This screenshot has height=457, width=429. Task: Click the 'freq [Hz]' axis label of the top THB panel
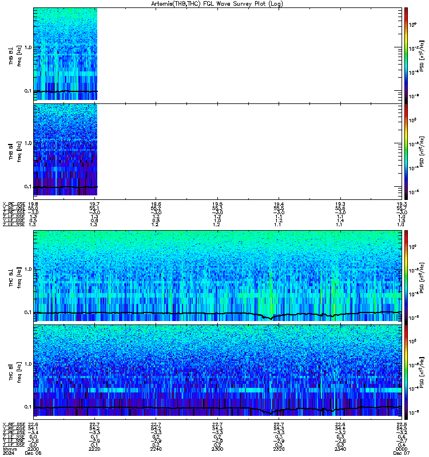[x=19, y=56]
